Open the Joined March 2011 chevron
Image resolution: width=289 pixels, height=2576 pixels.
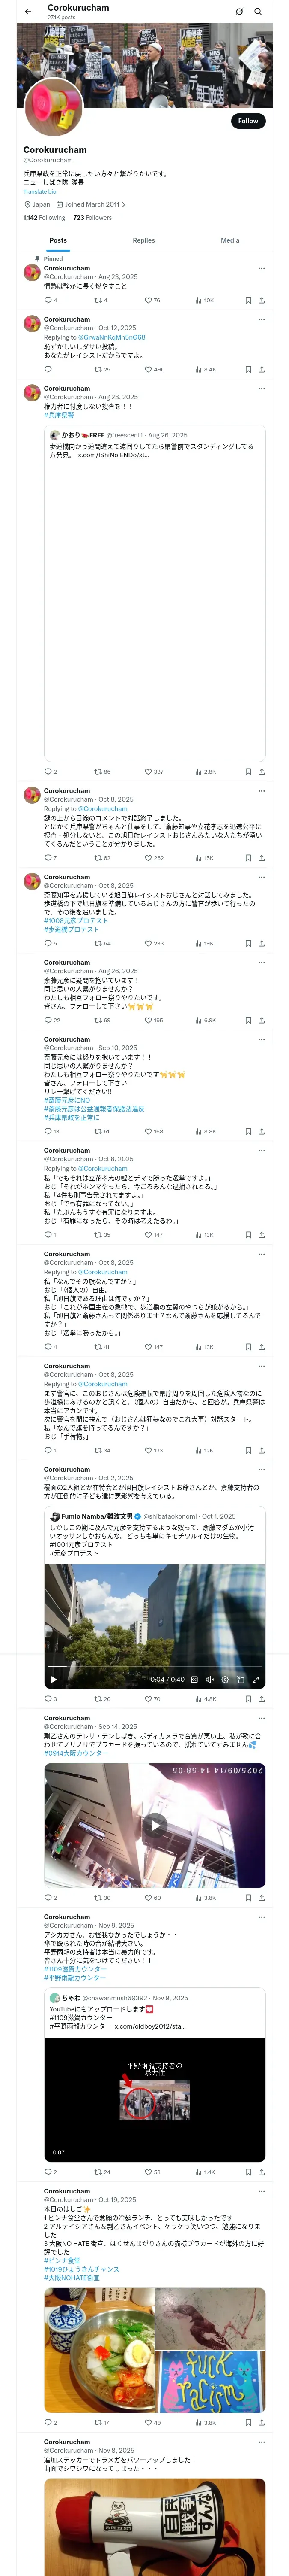(x=124, y=204)
